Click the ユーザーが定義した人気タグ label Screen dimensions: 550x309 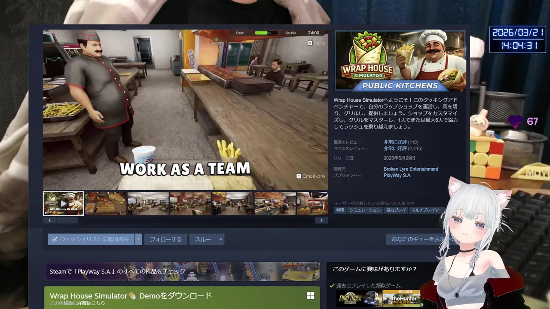(x=375, y=203)
